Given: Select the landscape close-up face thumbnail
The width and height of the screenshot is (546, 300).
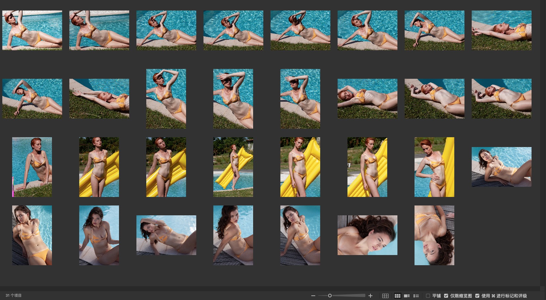Looking at the screenshot, I should tap(367, 235).
